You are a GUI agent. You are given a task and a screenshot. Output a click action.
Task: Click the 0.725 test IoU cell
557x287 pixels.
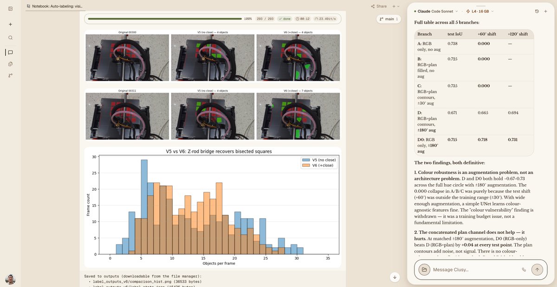tap(452, 59)
